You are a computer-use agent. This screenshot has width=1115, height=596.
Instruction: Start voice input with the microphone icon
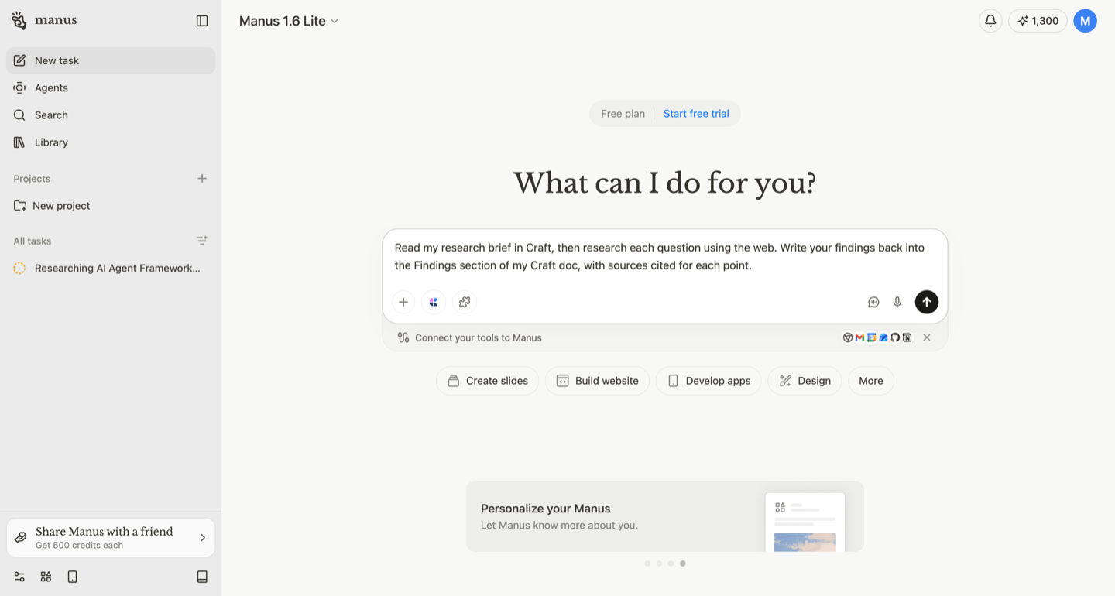[897, 302]
